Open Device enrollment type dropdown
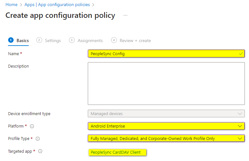Image resolution: width=249 pixels, height=161 pixels. pos(166,113)
